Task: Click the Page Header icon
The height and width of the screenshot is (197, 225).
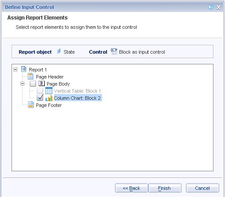Action: pos(31,76)
